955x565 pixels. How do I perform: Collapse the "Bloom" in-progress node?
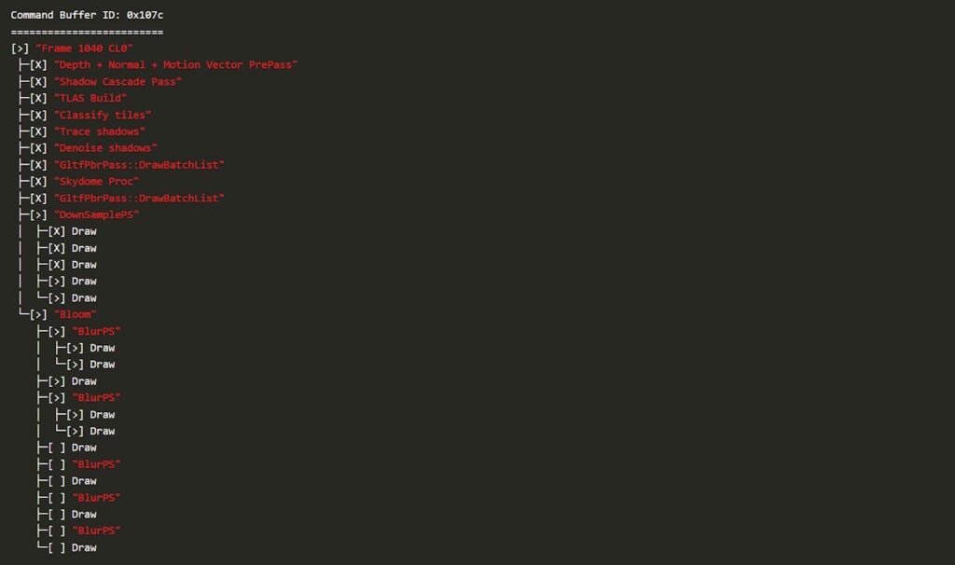(x=37, y=314)
